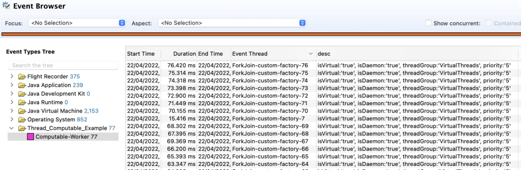Select the Java Development Kit folder icon
The image size is (521, 170).
tap(22, 94)
